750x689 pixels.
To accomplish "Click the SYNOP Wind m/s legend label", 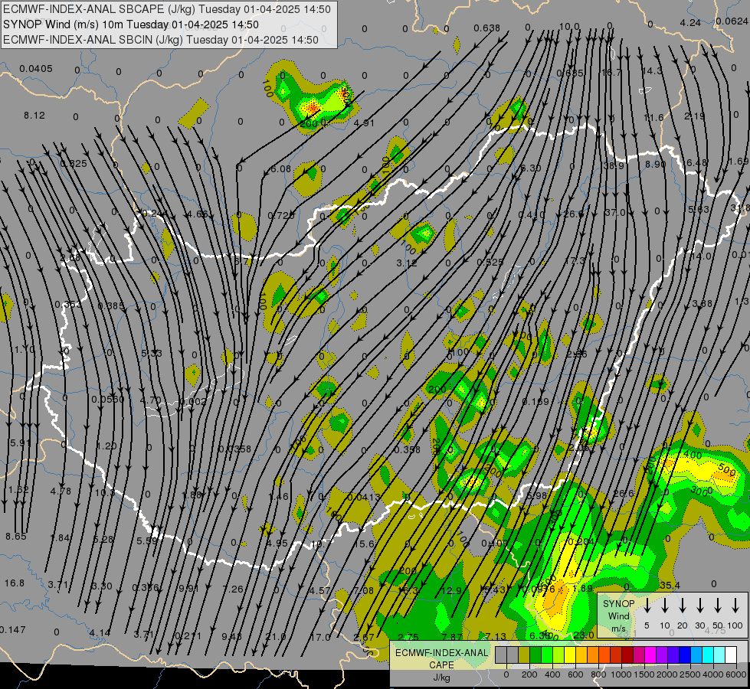I will coord(618,616).
